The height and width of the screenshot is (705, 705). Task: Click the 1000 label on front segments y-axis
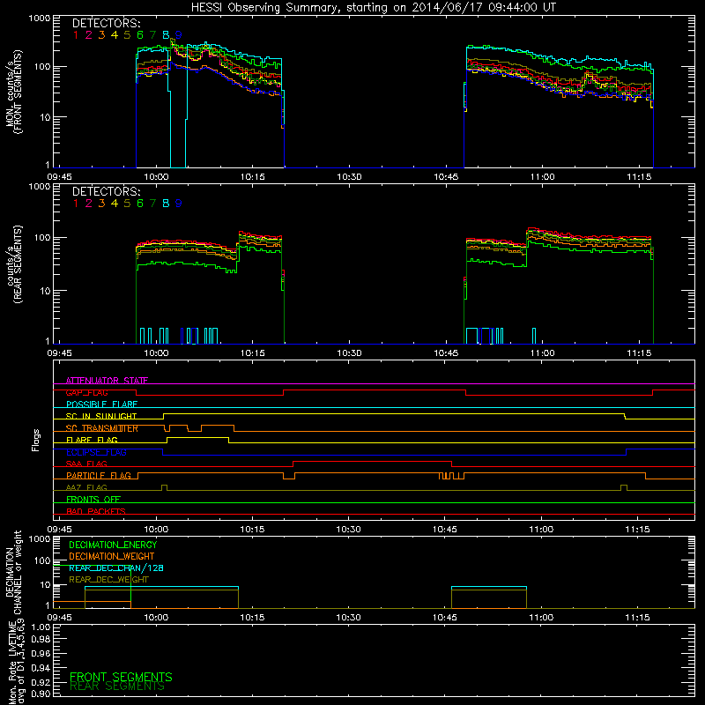[x=39, y=19]
